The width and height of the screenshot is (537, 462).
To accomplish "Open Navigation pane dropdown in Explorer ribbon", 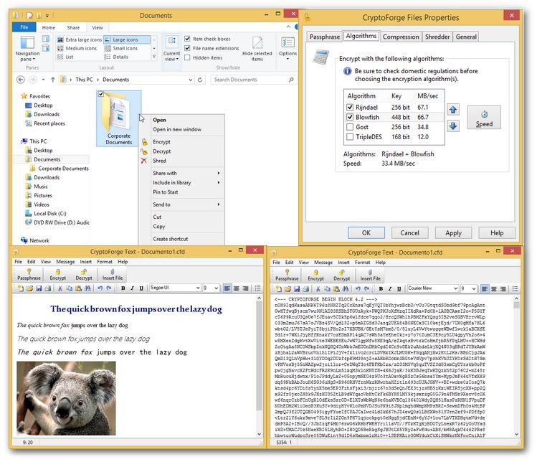I will coord(27,49).
